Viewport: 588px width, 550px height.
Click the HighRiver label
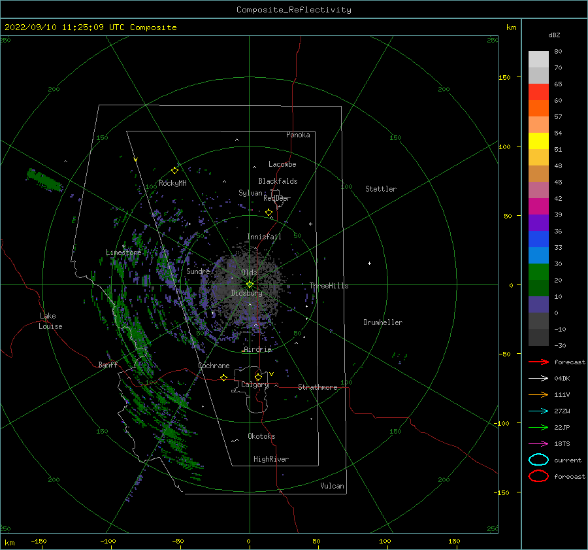(271, 459)
